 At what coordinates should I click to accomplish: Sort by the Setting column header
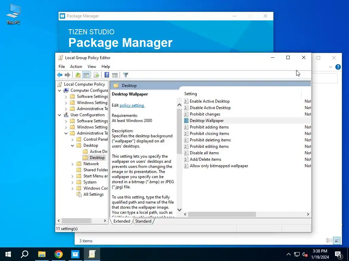pyautogui.click(x=242, y=94)
